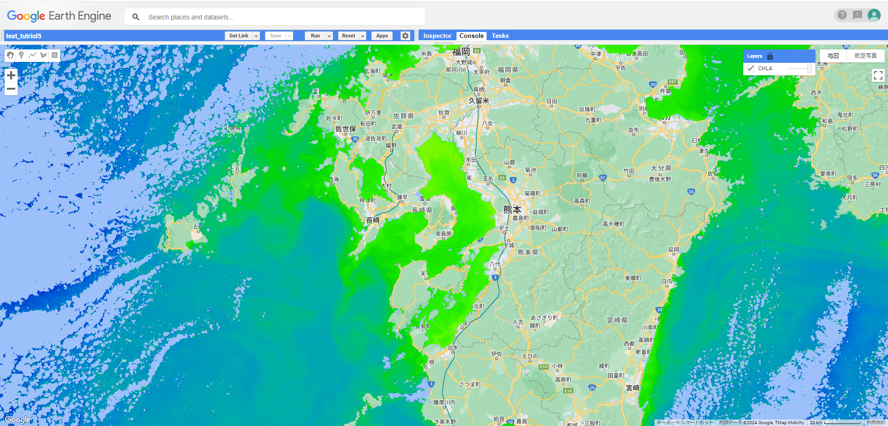
Task: Switch to the Tasks tab
Action: tap(500, 36)
